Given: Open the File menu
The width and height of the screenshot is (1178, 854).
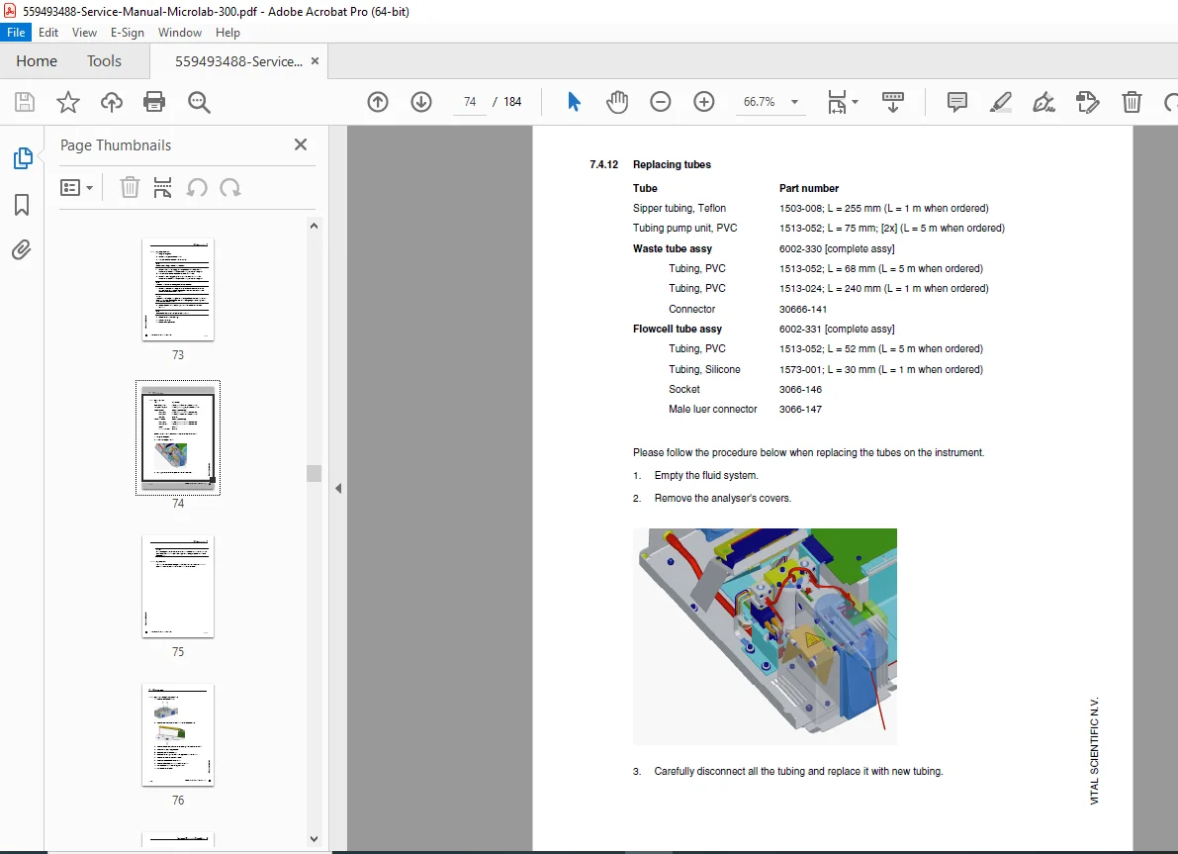Looking at the screenshot, I should 16,33.
